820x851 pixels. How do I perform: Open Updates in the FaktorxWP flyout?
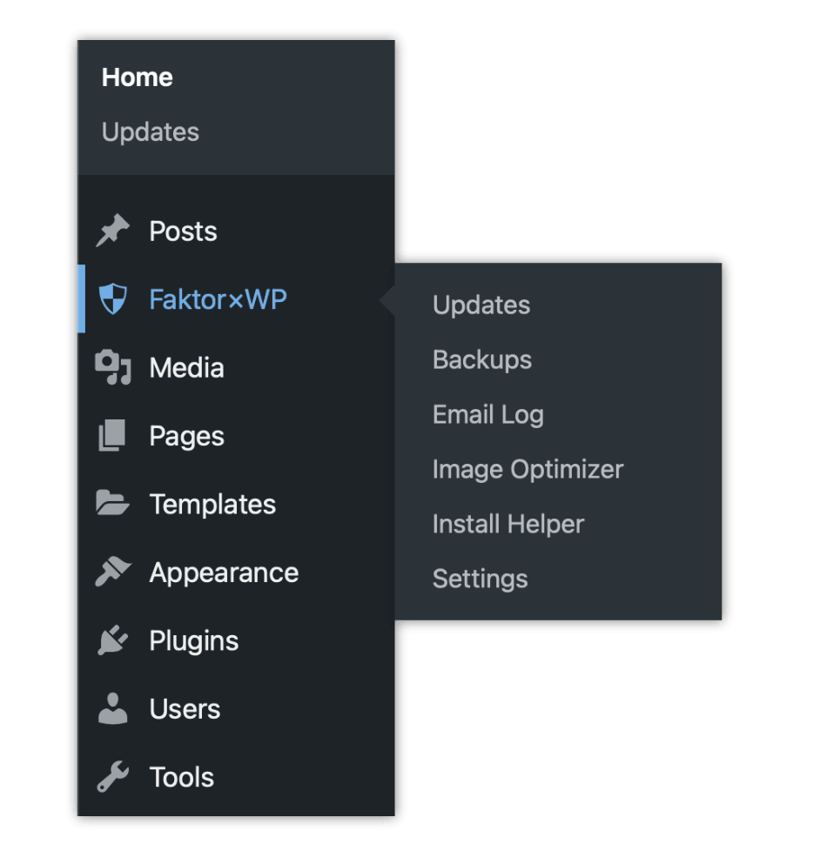(x=481, y=305)
